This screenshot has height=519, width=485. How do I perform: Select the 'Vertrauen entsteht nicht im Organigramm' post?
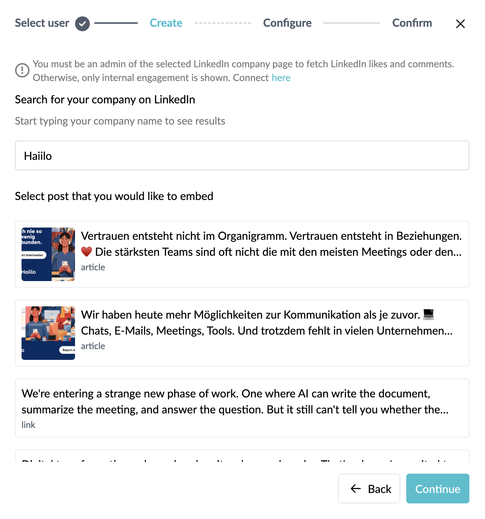coord(242,254)
